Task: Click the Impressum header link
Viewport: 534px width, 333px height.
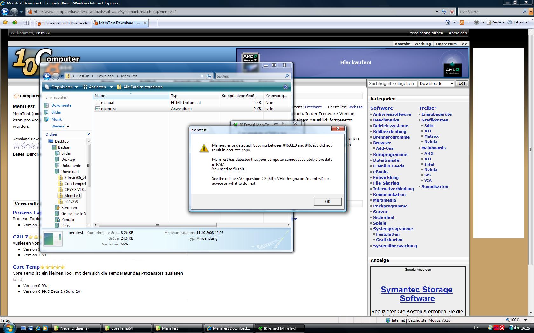Action: [446, 44]
